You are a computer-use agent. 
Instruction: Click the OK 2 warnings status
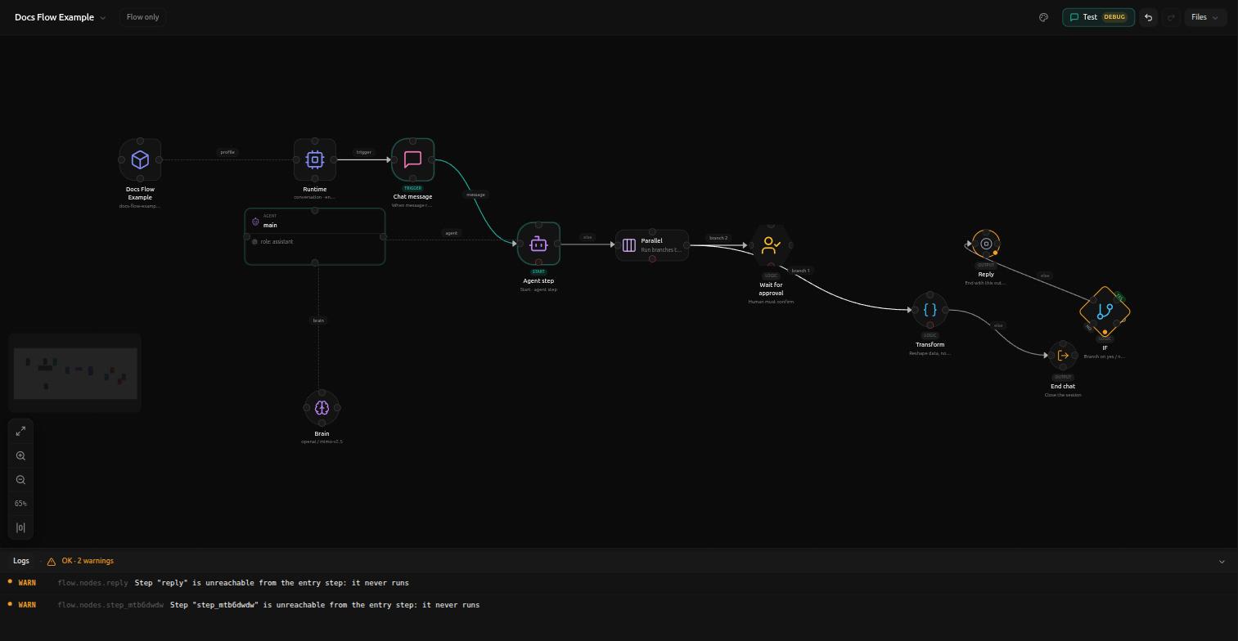80,561
